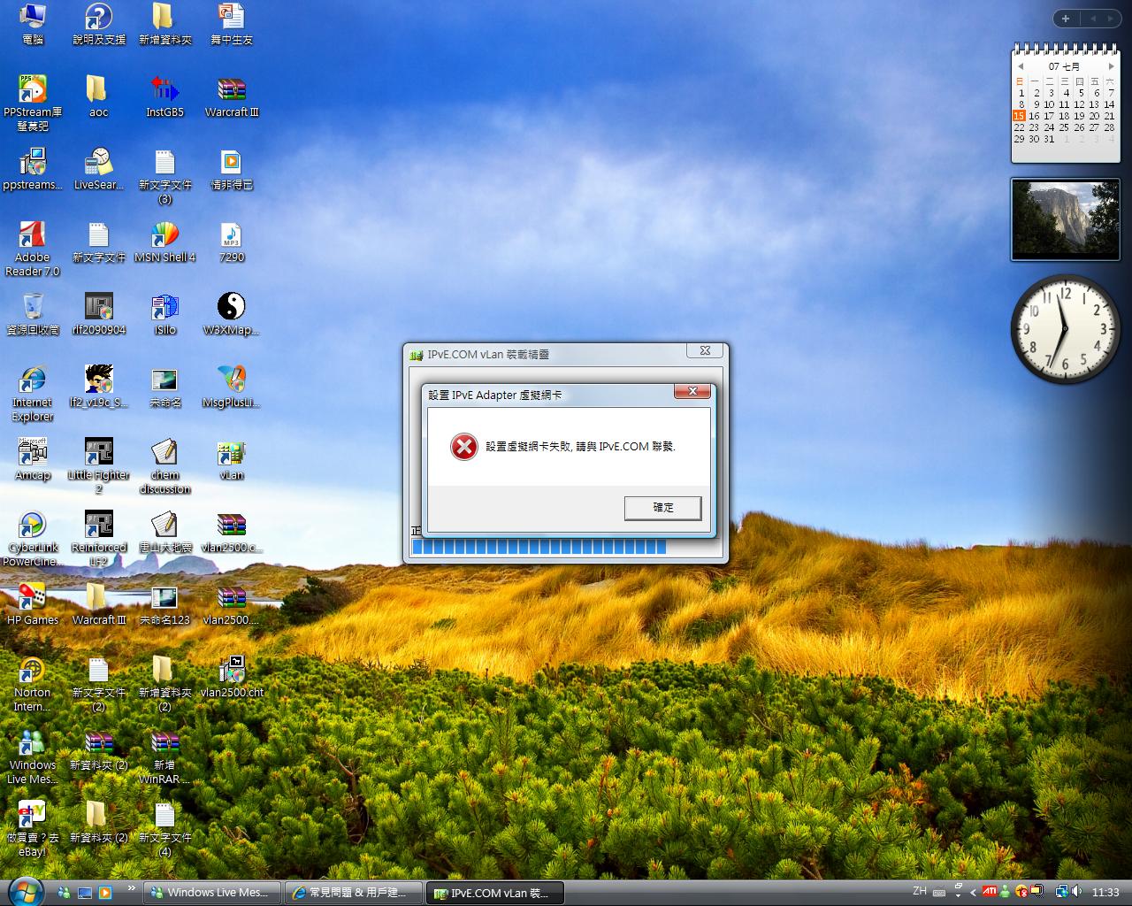Select the LiveSear... desktop icon

tap(98, 169)
